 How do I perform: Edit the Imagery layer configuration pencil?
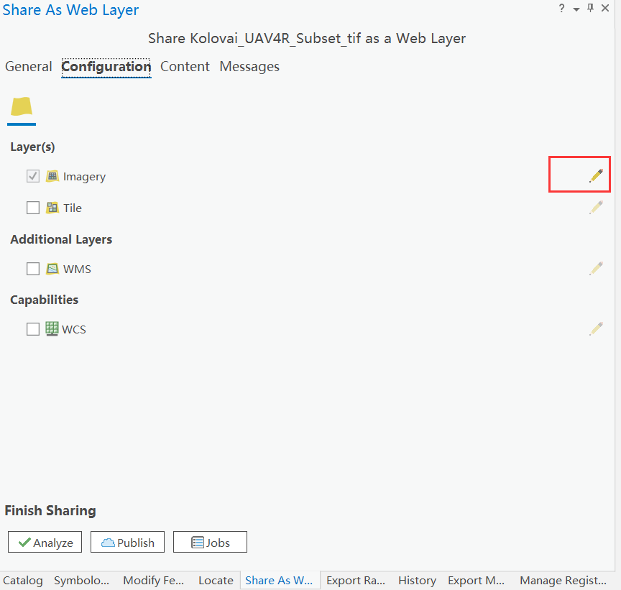(596, 174)
